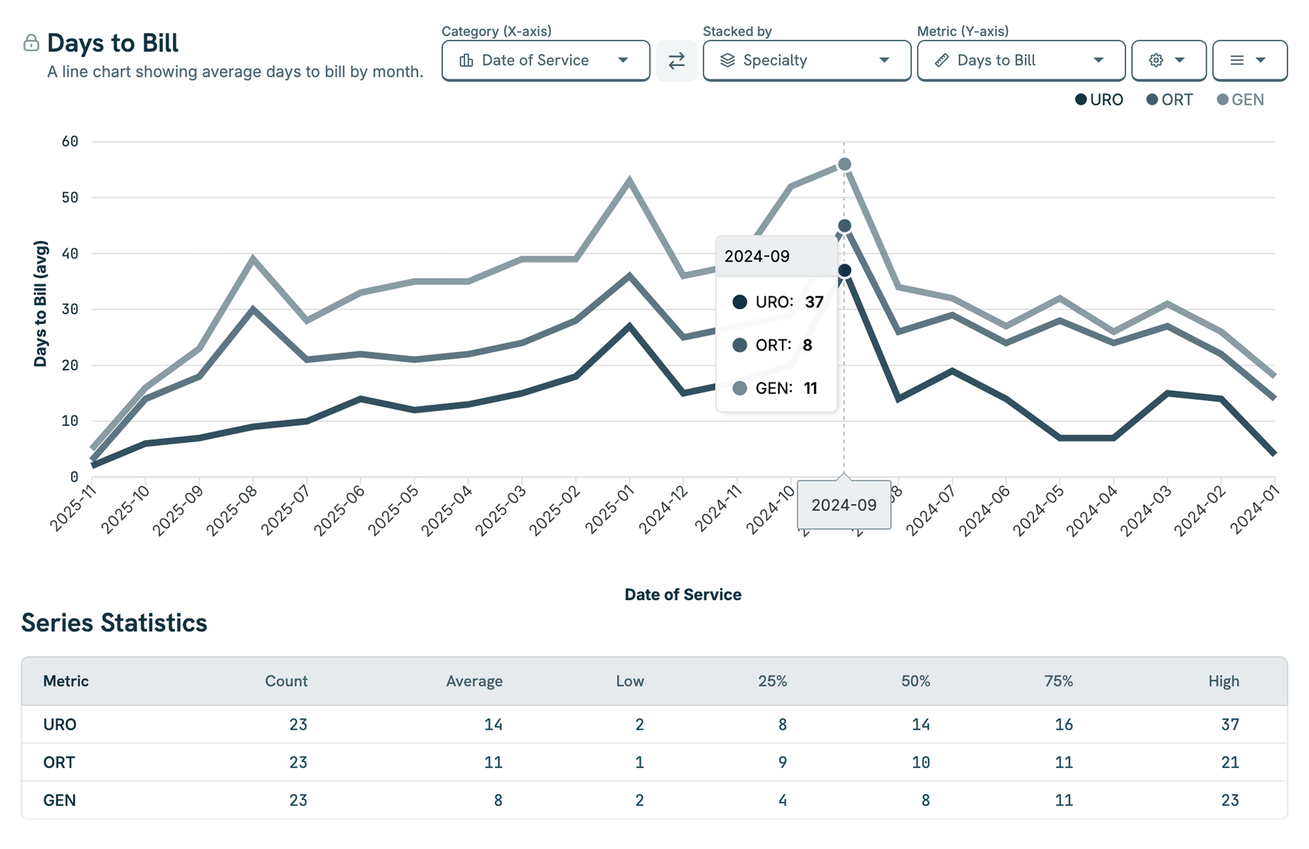
Task: Click the bar chart icon in Date of Service
Action: (466, 61)
